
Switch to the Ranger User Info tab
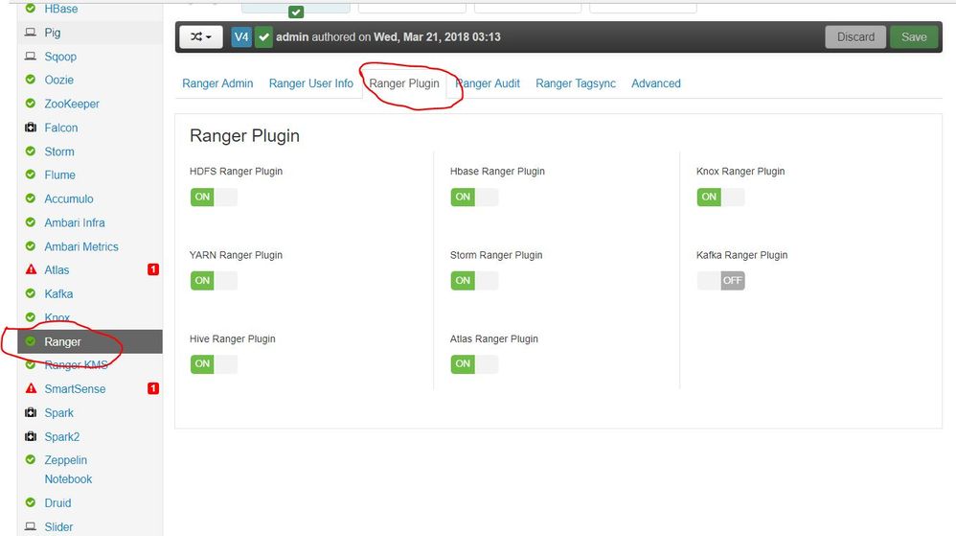(x=311, y=83)
